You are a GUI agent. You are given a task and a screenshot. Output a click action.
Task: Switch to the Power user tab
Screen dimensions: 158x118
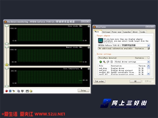point(117,32)
